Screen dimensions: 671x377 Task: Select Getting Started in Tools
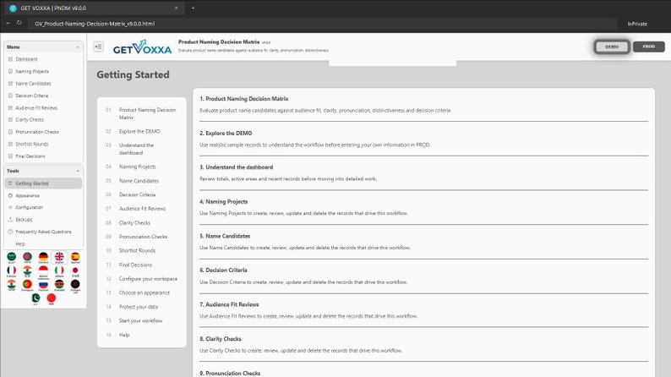43,183
